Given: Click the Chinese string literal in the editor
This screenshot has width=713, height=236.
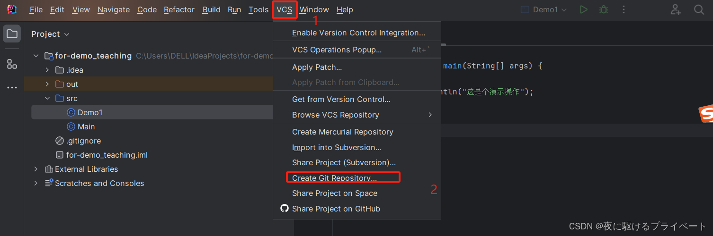Looking at the screenshot, I should pyautogui.click(x=494, y=92).
